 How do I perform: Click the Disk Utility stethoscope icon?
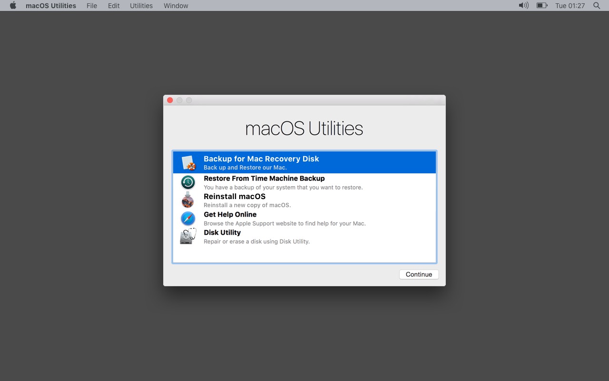click(x=188, y=236)
